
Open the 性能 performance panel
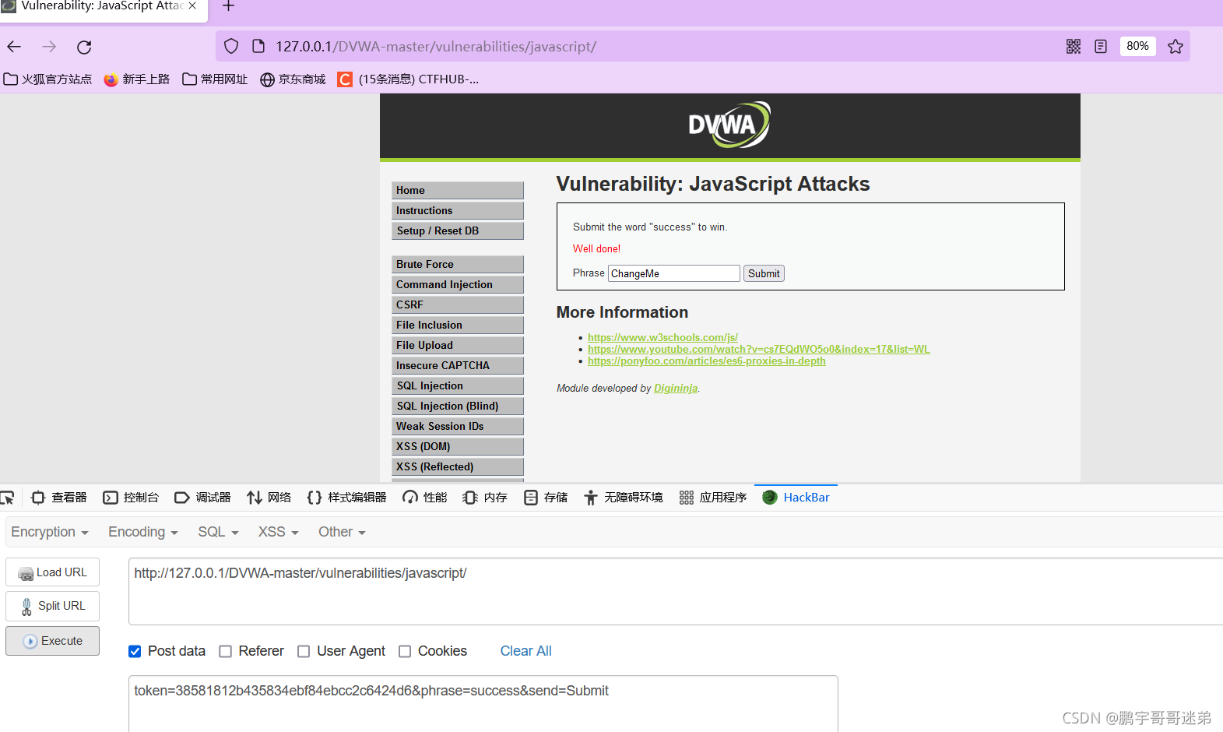424,498
